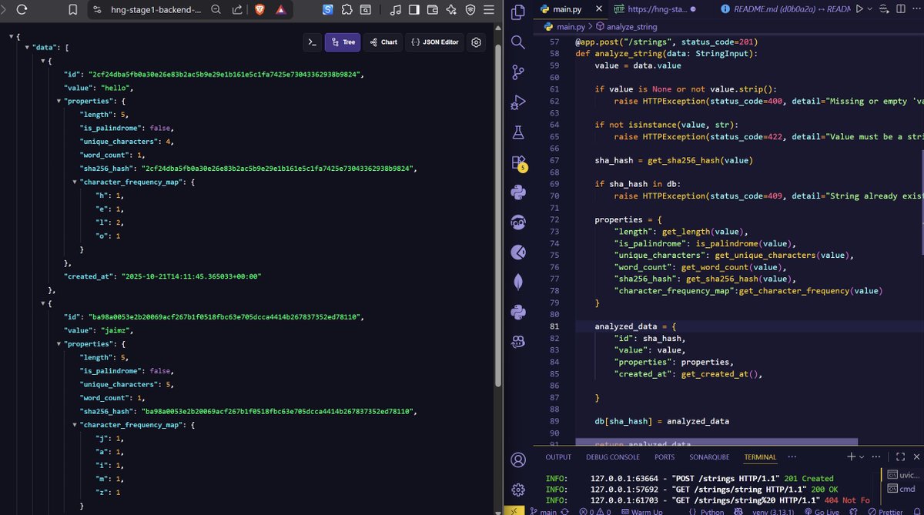Collapse the first "properties" node under hello

(59, 101)
